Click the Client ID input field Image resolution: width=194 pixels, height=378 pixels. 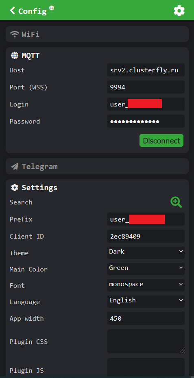click(146, 236)
